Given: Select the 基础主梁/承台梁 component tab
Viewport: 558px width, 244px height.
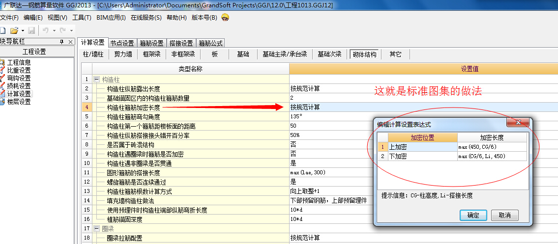Looking at the screenshot, I should pos(285,54).
